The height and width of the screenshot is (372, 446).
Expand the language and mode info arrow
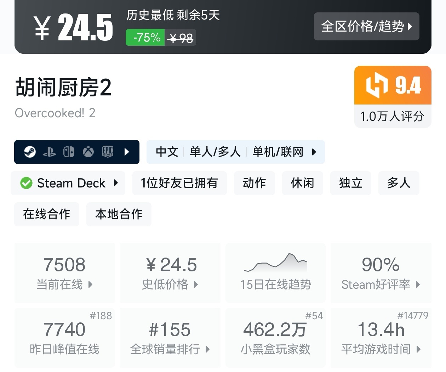tap(314, 152)
